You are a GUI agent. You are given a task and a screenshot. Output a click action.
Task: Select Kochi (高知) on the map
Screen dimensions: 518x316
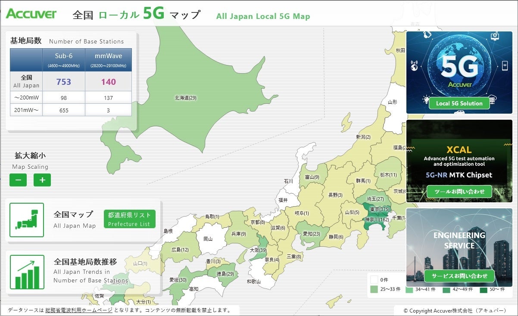pyautogui.click(x=193, y=289)
